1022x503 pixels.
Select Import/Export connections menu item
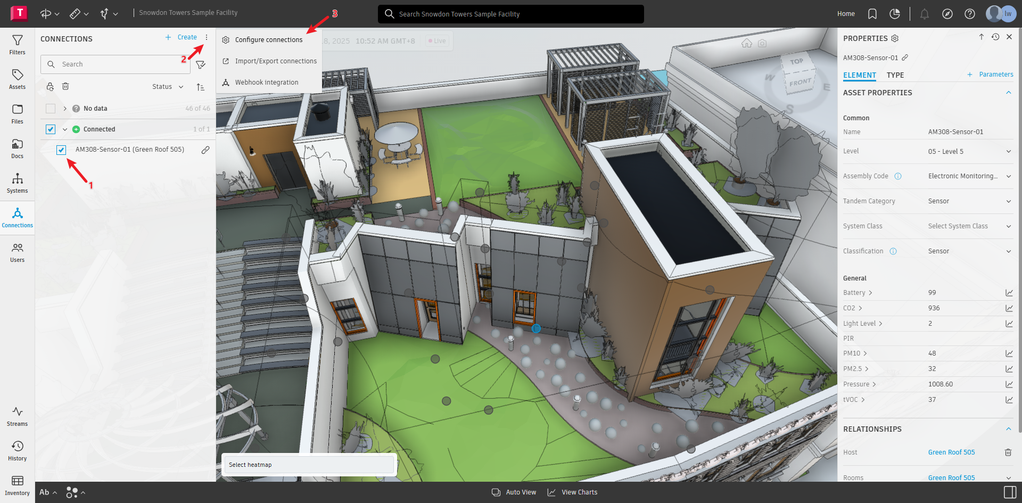point(269,61)
